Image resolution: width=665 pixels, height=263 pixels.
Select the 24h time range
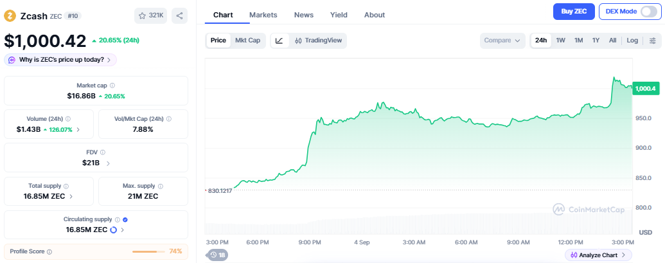point(541,41)
